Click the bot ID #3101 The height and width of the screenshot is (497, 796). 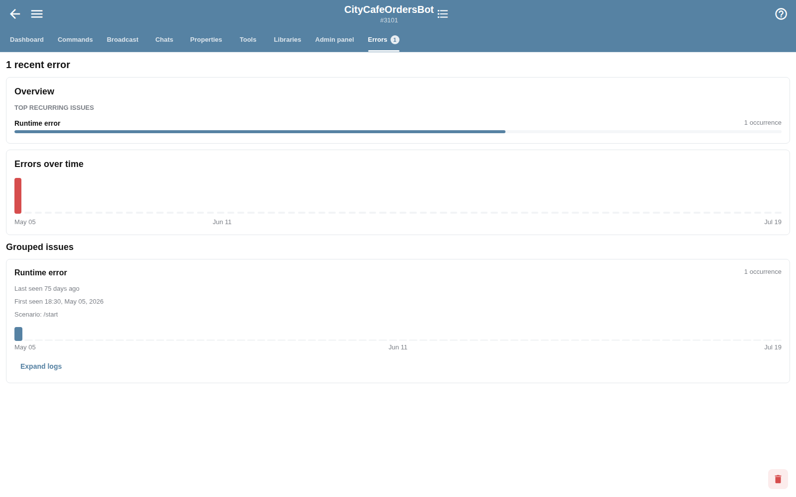389,20
